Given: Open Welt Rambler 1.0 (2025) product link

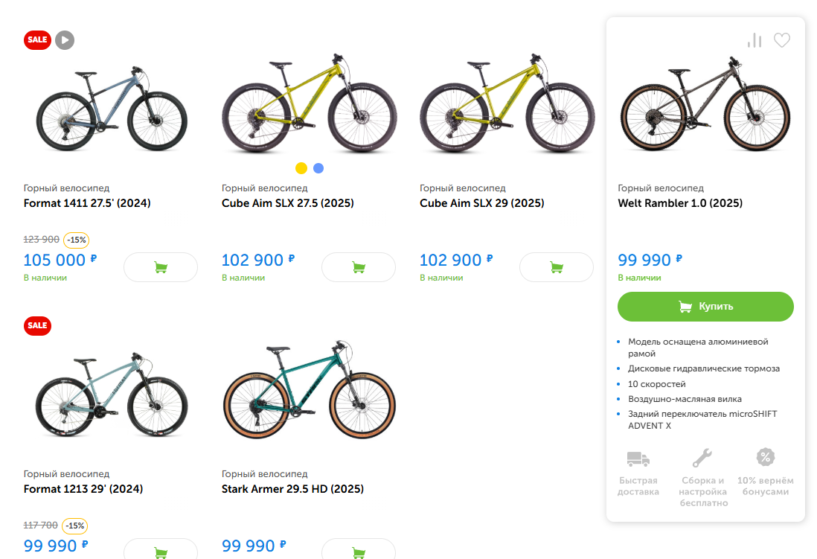Looking at the screenshot, I should (x=680, y=203).
